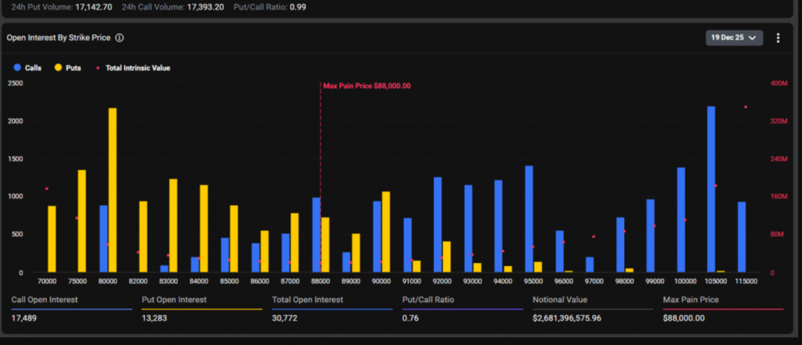Hide the Puts series via legend
Viewport: 802px width, 345px height.
67,68
